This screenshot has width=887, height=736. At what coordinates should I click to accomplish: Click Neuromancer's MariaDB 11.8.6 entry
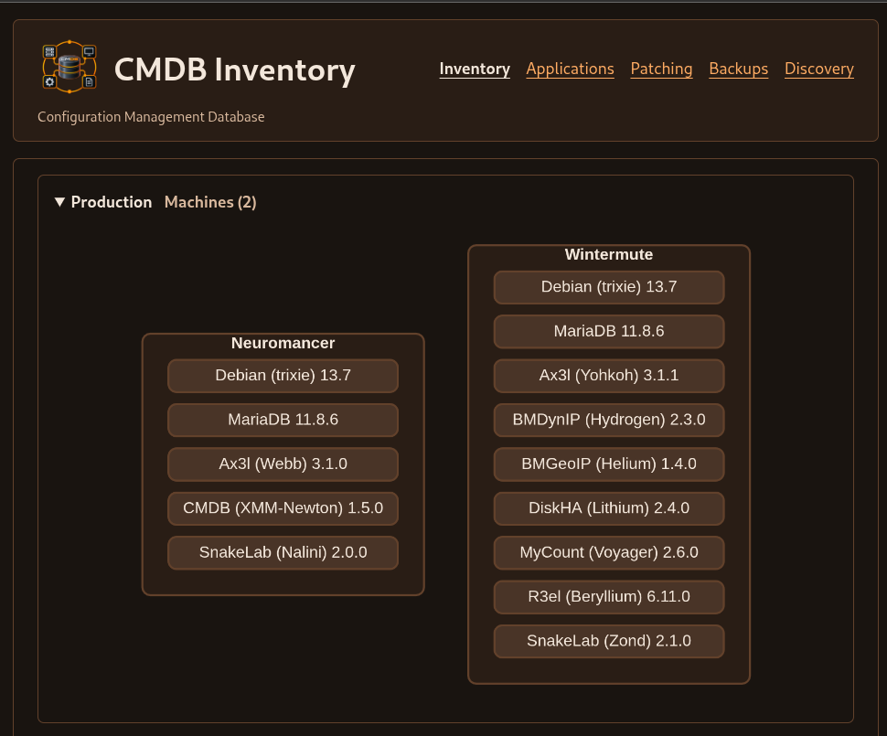click(x=283, y=420)
